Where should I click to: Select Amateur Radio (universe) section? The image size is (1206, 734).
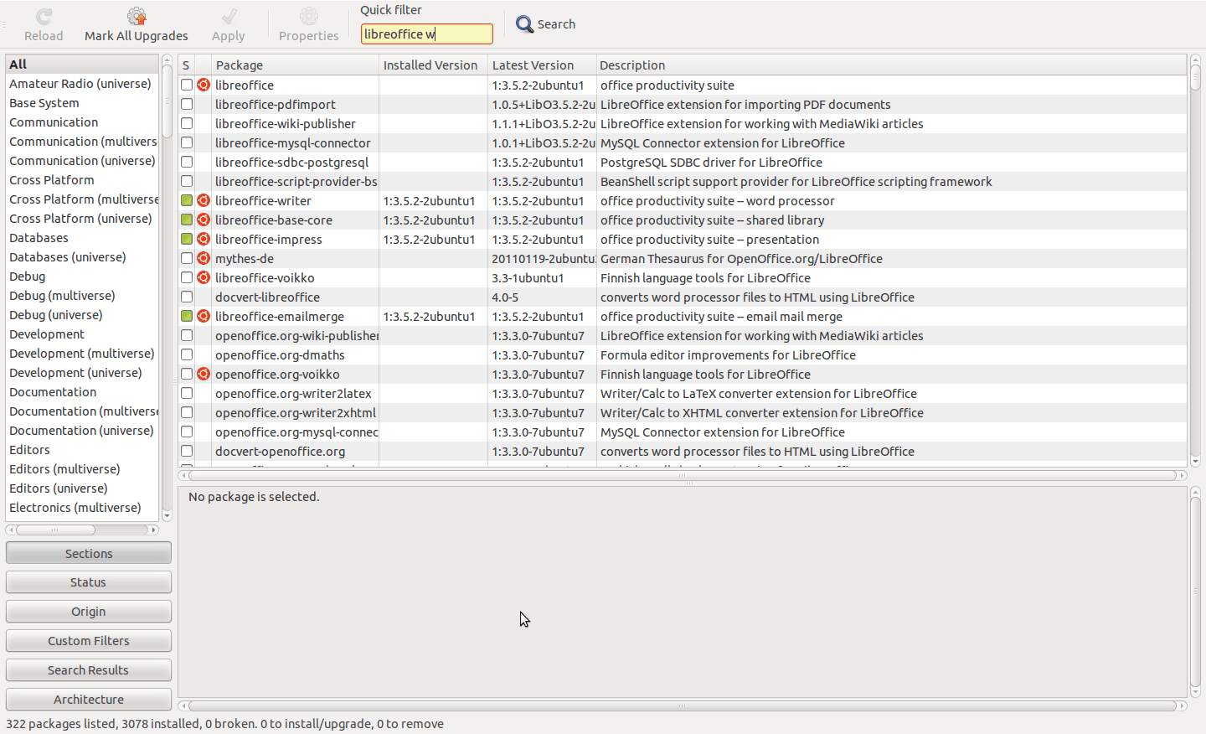point(82,84)
